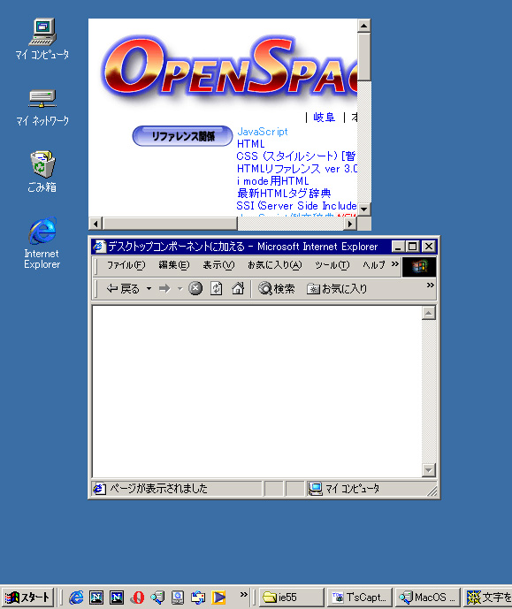Click the CSS (スタイルシート) link

pos(295,156)
